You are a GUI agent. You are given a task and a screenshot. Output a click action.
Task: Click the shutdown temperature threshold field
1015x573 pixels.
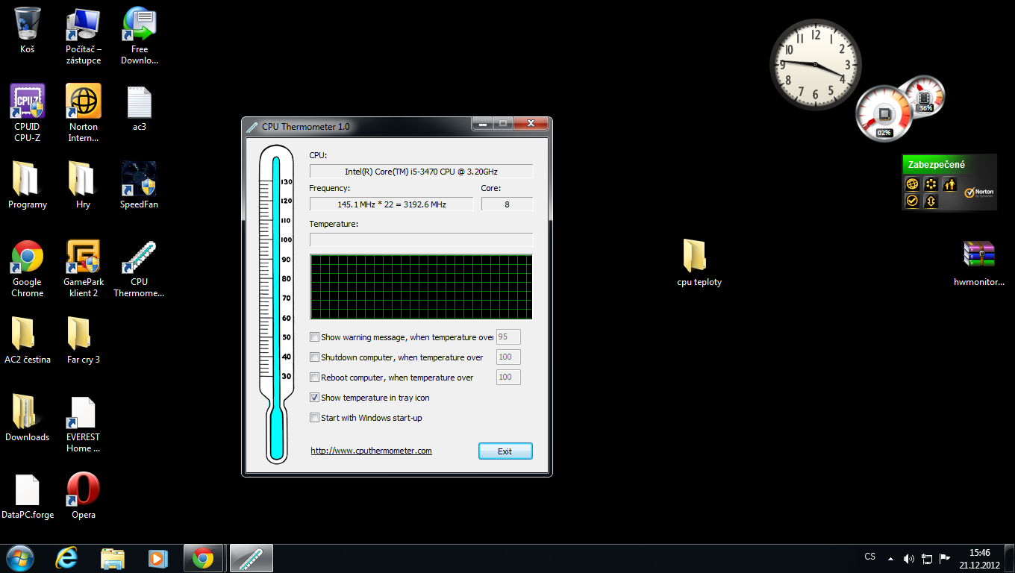(508, 357)
